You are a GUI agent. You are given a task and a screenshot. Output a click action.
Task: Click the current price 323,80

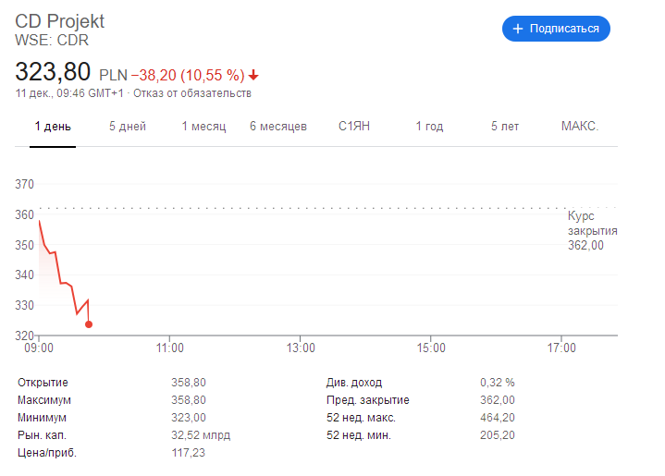[53, 71]
